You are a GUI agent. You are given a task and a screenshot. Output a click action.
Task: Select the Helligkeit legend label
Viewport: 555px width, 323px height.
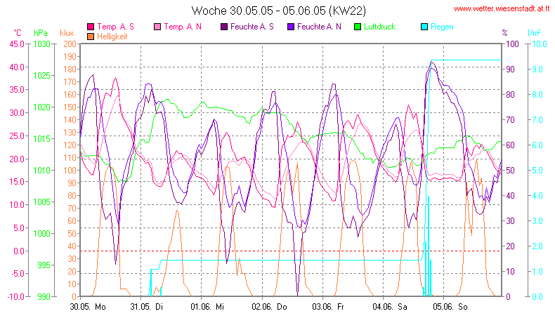click(x=112, y=37)
